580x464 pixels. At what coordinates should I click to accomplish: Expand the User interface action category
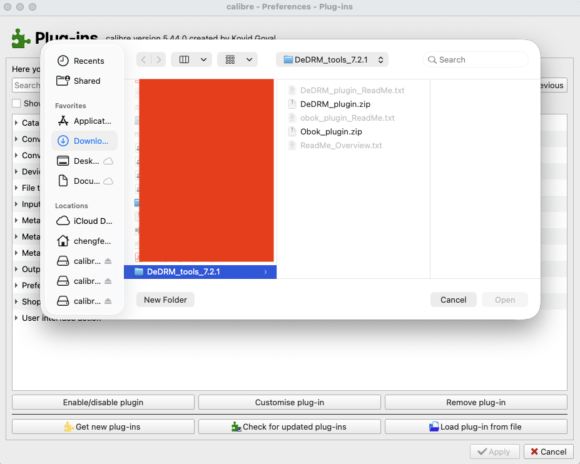coord(16,318)
